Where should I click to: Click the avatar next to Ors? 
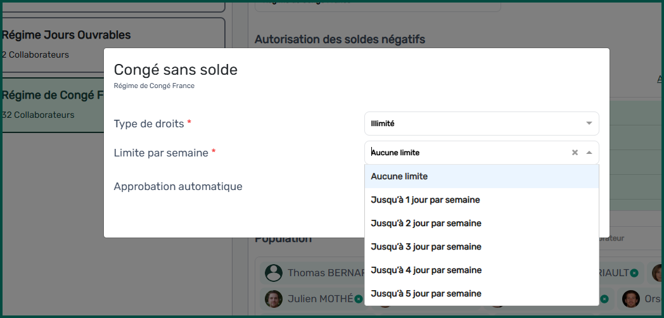630,299
